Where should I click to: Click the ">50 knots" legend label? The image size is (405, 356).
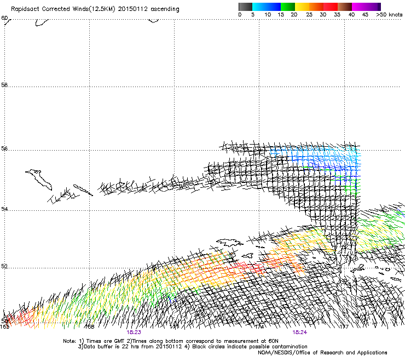[389, 14]
